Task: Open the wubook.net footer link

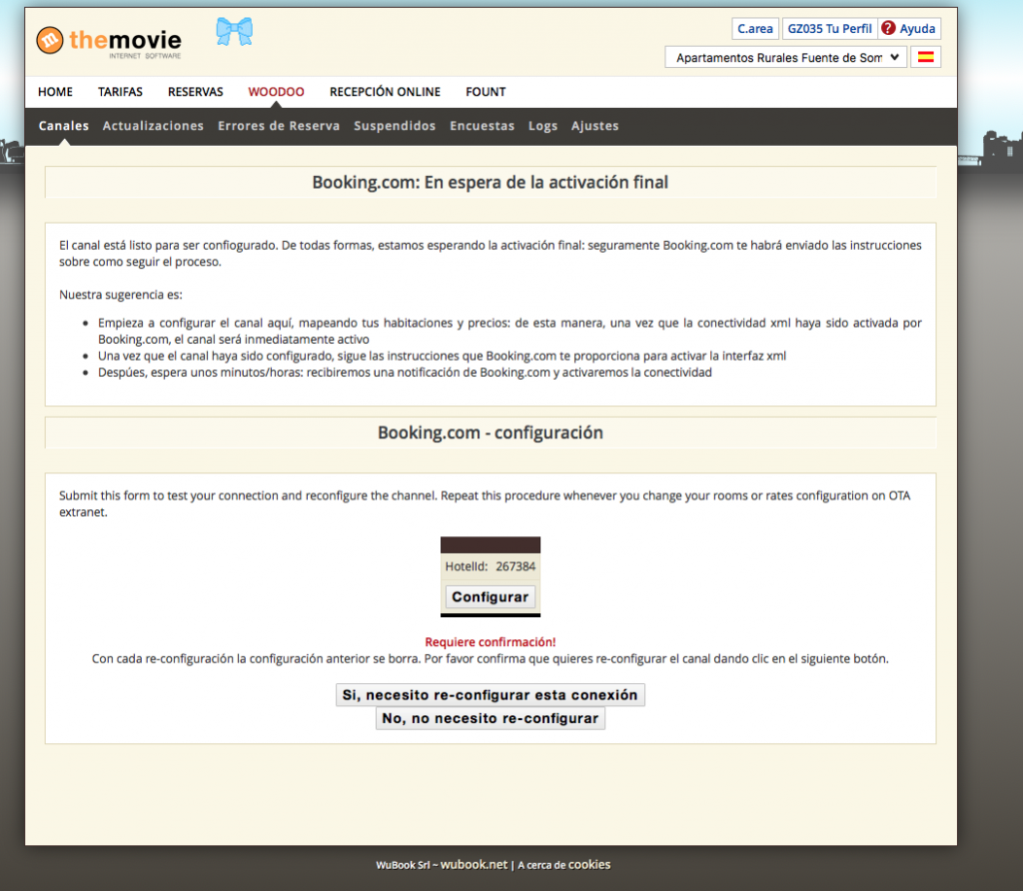Action: [x=474, y=865]
